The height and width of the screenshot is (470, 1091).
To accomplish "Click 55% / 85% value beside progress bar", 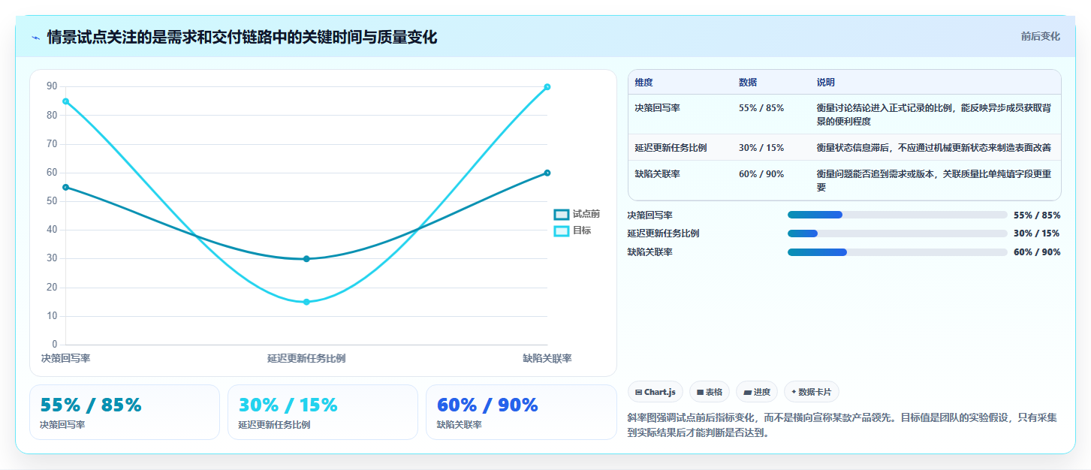I will [1037, 215].
